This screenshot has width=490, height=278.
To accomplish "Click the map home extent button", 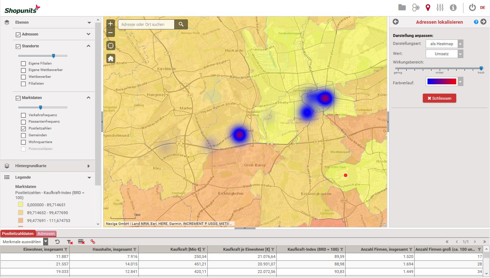I will coord(111,58).
